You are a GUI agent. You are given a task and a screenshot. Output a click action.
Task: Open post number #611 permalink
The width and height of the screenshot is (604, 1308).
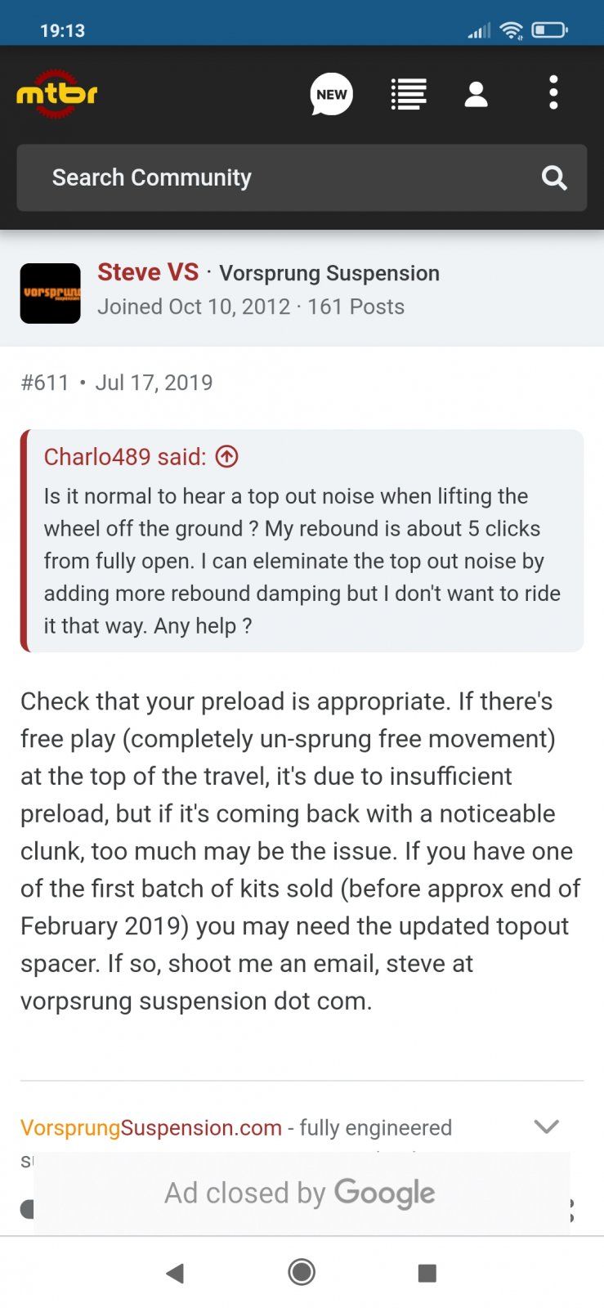[45, 383]
